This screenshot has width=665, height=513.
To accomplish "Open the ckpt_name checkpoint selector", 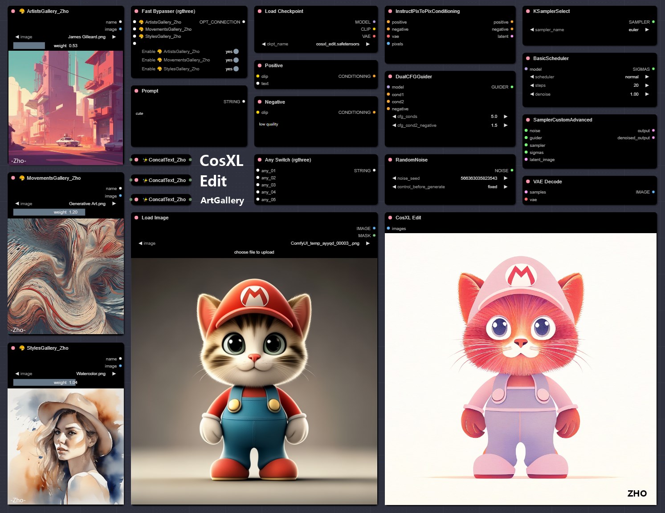I will coord(315,44).
